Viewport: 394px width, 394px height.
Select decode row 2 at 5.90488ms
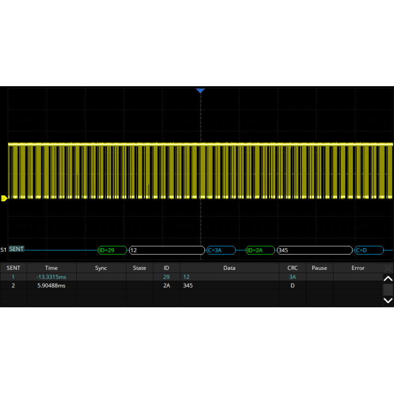(51, 286)
